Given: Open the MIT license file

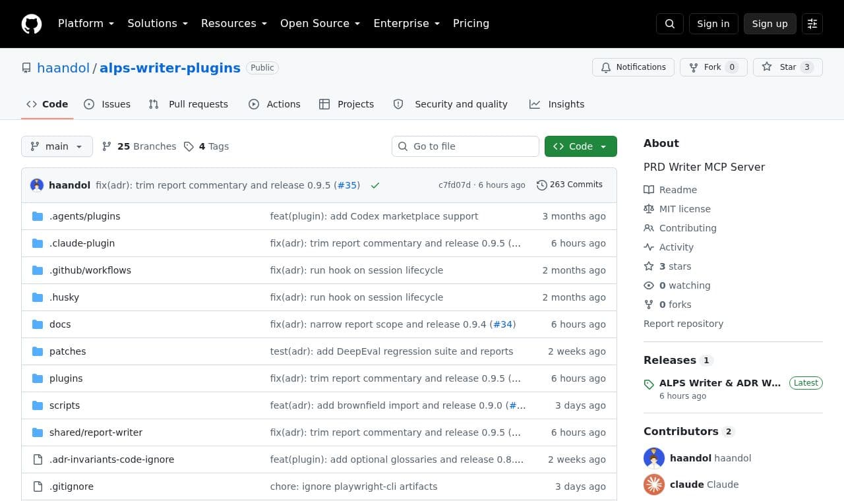Looking at the screenshot, I should tap(677, 209).
